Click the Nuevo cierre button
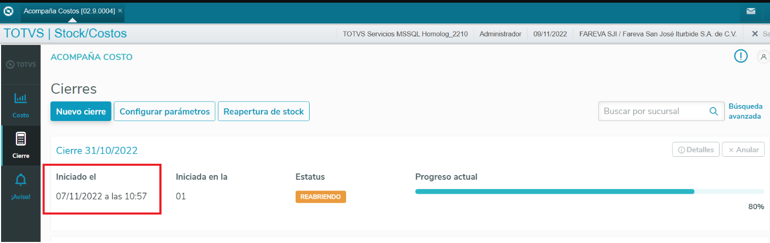770x243 pixels. point(81,111)
